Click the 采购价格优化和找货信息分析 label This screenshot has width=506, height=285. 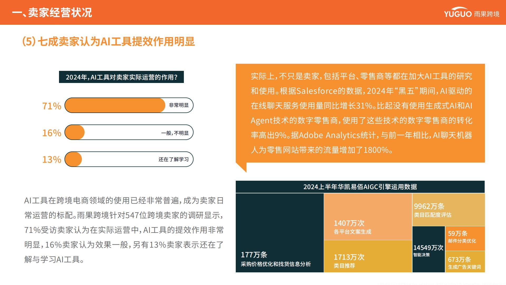coord(276,264)
